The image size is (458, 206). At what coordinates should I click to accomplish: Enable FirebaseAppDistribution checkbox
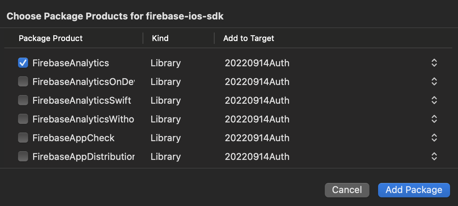(x=23, y=157)
